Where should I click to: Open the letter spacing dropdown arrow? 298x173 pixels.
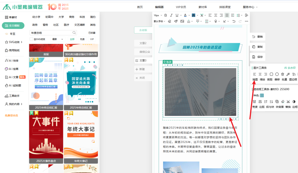coord(205,15)
